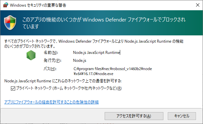
Task: Click the アクセスを許可する(A) button
Action: (x=134, y=116)
